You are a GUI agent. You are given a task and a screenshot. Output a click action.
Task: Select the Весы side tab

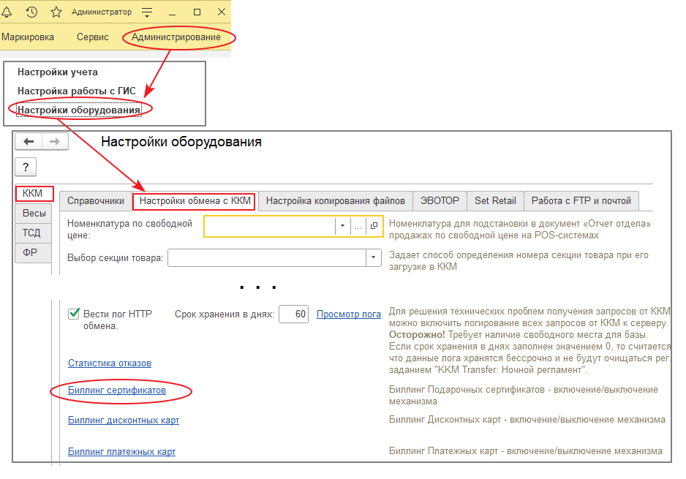point(34,214)
